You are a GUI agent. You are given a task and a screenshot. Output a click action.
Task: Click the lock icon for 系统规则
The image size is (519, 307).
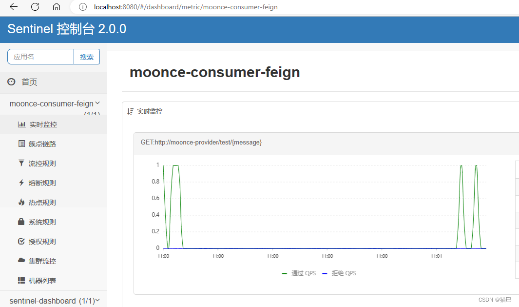coord(21,222)
